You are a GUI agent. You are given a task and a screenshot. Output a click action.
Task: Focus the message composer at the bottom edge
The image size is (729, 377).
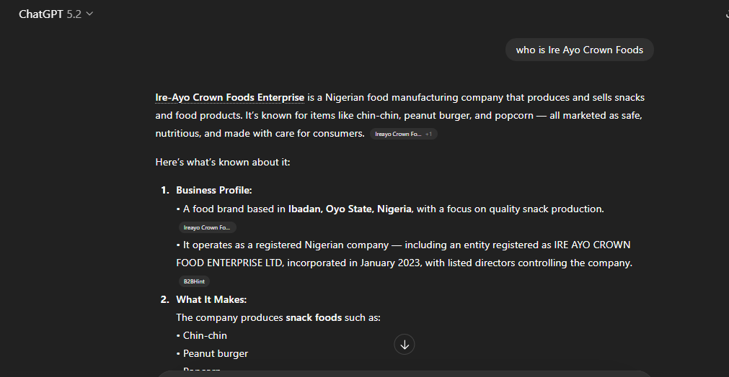tap(404, 373)
